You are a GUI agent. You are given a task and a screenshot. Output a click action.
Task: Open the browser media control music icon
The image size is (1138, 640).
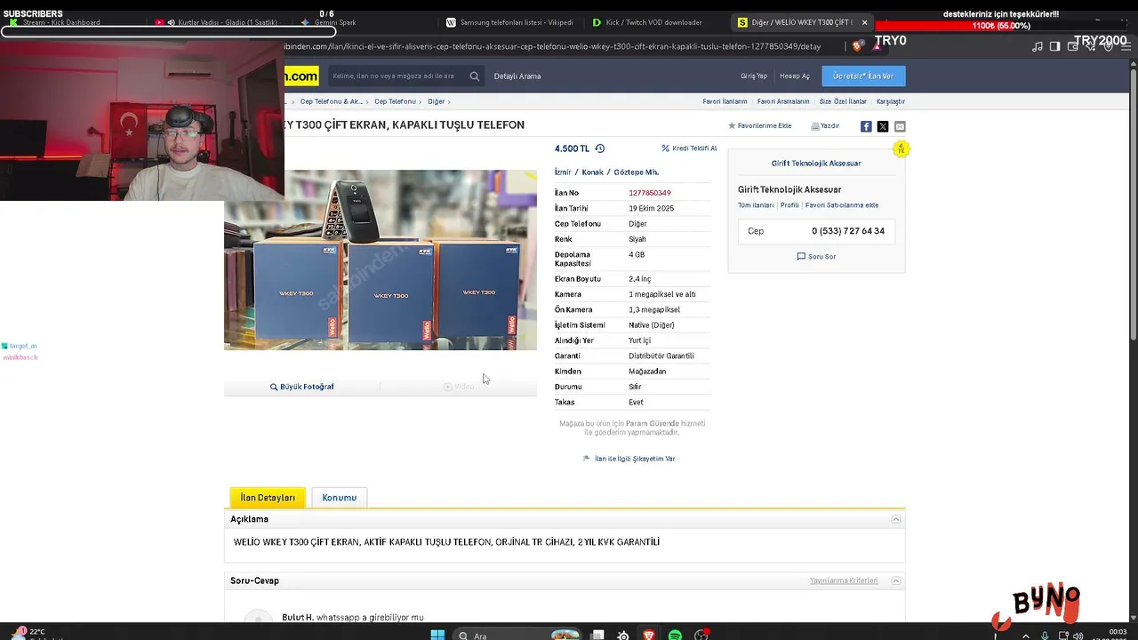coord(1038,46)
